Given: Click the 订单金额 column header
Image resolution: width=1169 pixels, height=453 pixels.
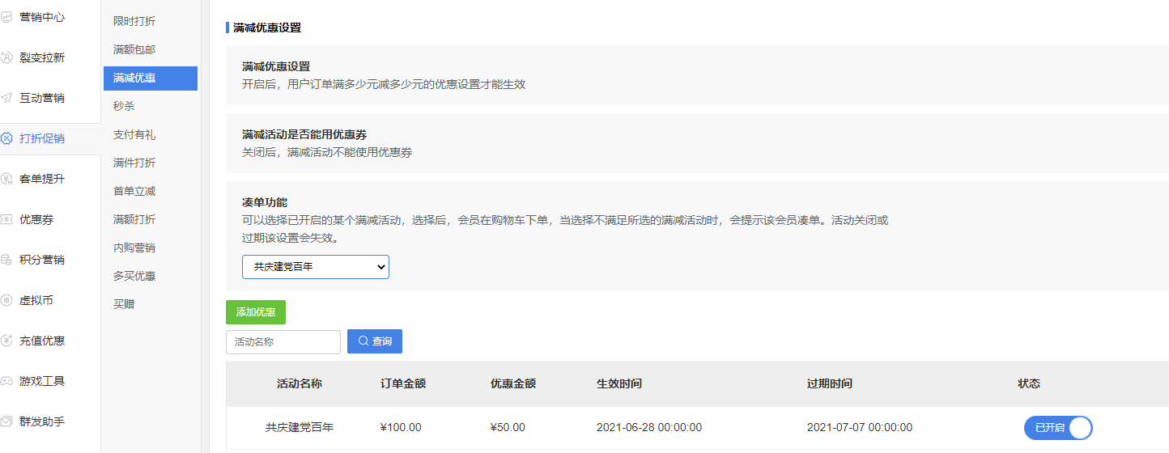Looking at the screenshot, I should click(403, 383).
